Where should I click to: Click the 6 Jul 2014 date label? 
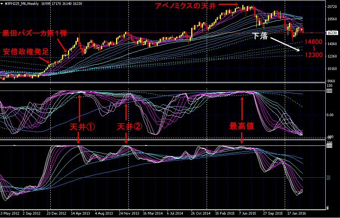tap(176, 213)
